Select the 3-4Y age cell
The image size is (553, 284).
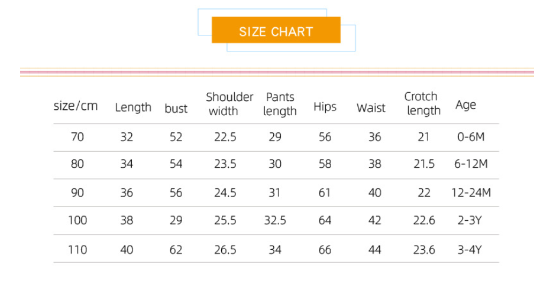click(470, 250)
